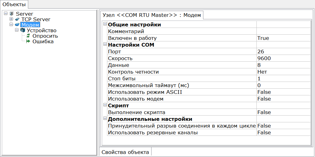Click the Server node icon
This screenshot has width=315, height=157.
point(12,14)
